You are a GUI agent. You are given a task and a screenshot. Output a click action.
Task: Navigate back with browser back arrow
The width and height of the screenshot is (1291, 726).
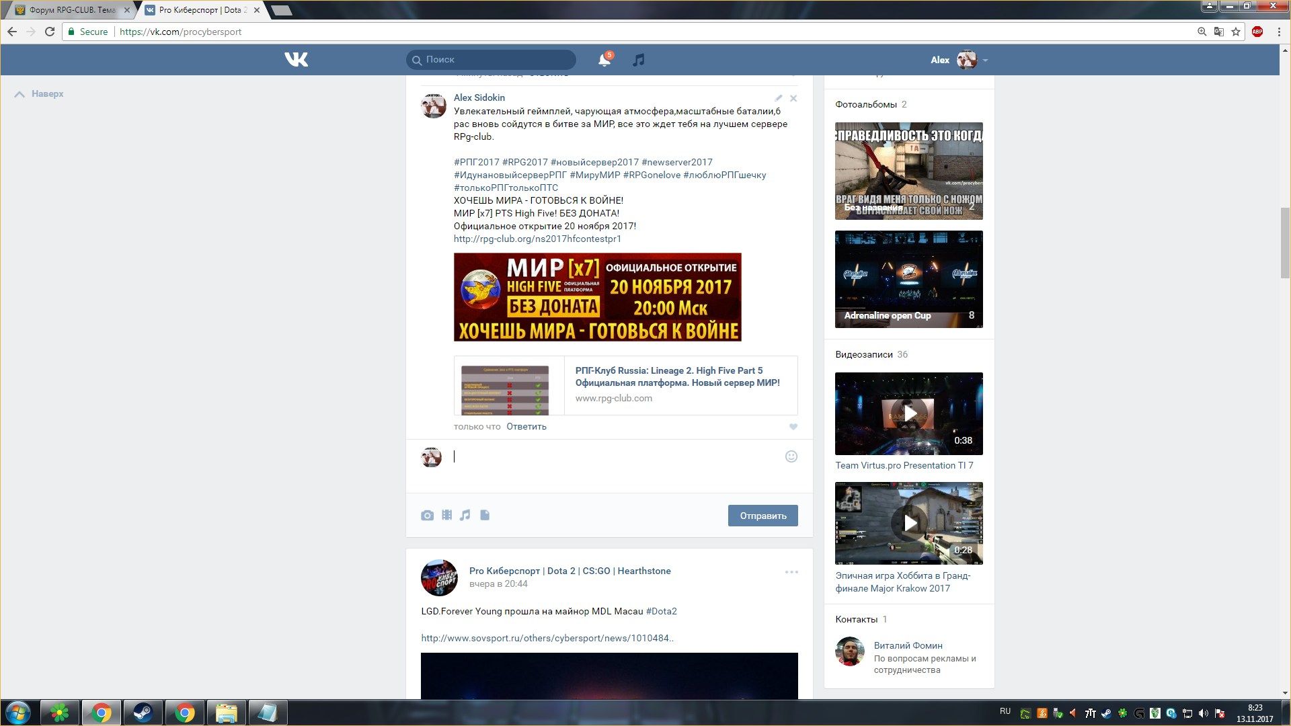click(12, 32)
